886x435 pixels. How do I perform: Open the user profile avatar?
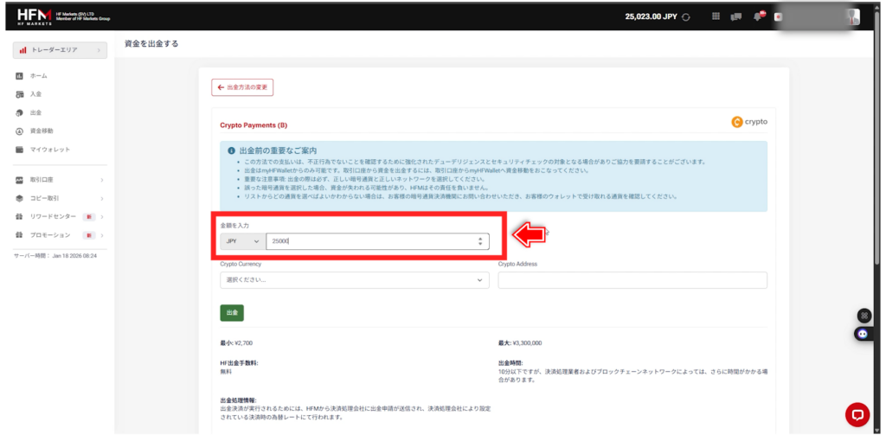coord(853,16)
